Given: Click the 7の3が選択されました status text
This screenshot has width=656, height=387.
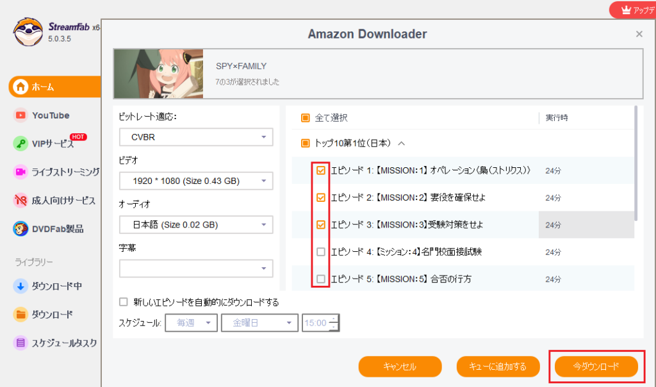Looking at the screenshot, I should [x=247, y=82].
